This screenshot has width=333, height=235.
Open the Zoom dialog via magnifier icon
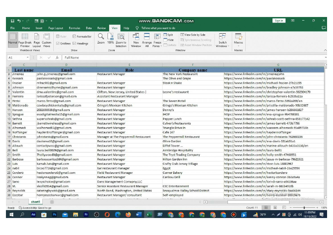coord(101,39)
